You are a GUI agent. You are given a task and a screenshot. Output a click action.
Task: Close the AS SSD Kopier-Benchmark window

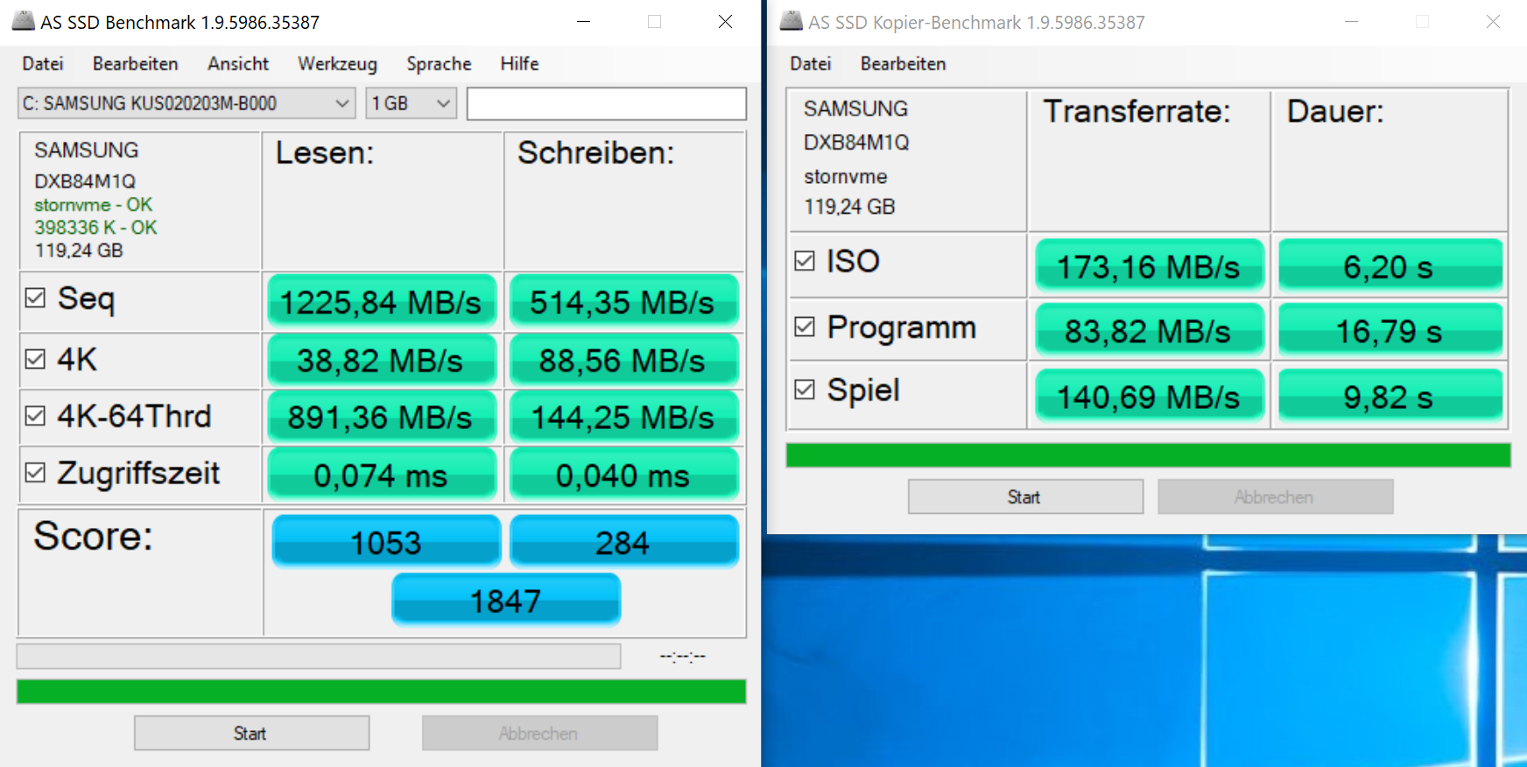[x=1493, y=21]
